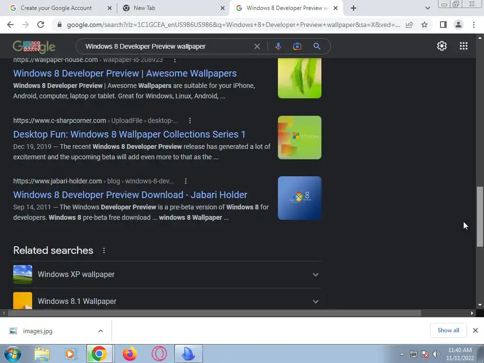Clear the Google search box text

click(x=257, y=46)
